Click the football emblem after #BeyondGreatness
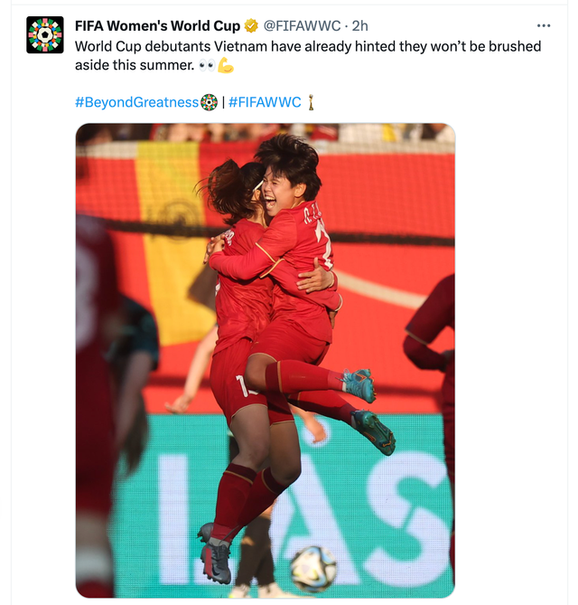 tap(209, 102)
